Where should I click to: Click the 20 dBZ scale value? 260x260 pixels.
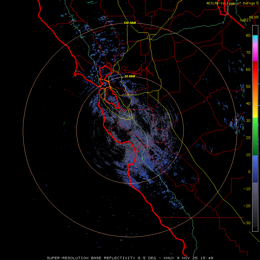248,138
